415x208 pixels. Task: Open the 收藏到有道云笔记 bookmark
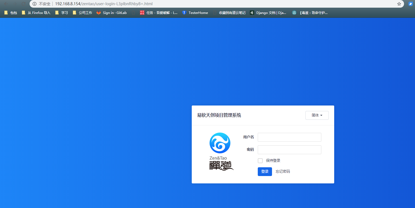click(229, 13)
